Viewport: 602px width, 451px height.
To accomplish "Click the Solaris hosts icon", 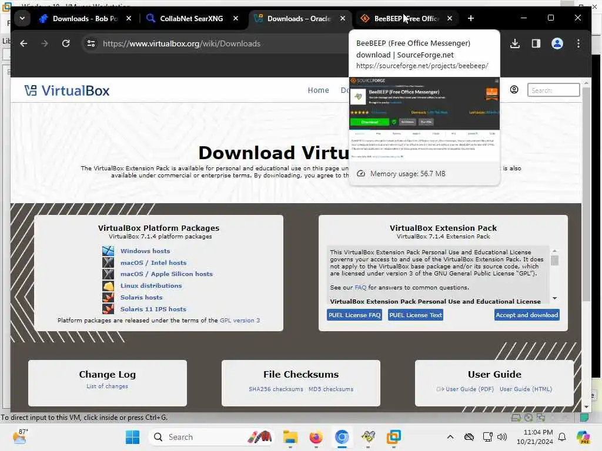I will click(108, 297).
